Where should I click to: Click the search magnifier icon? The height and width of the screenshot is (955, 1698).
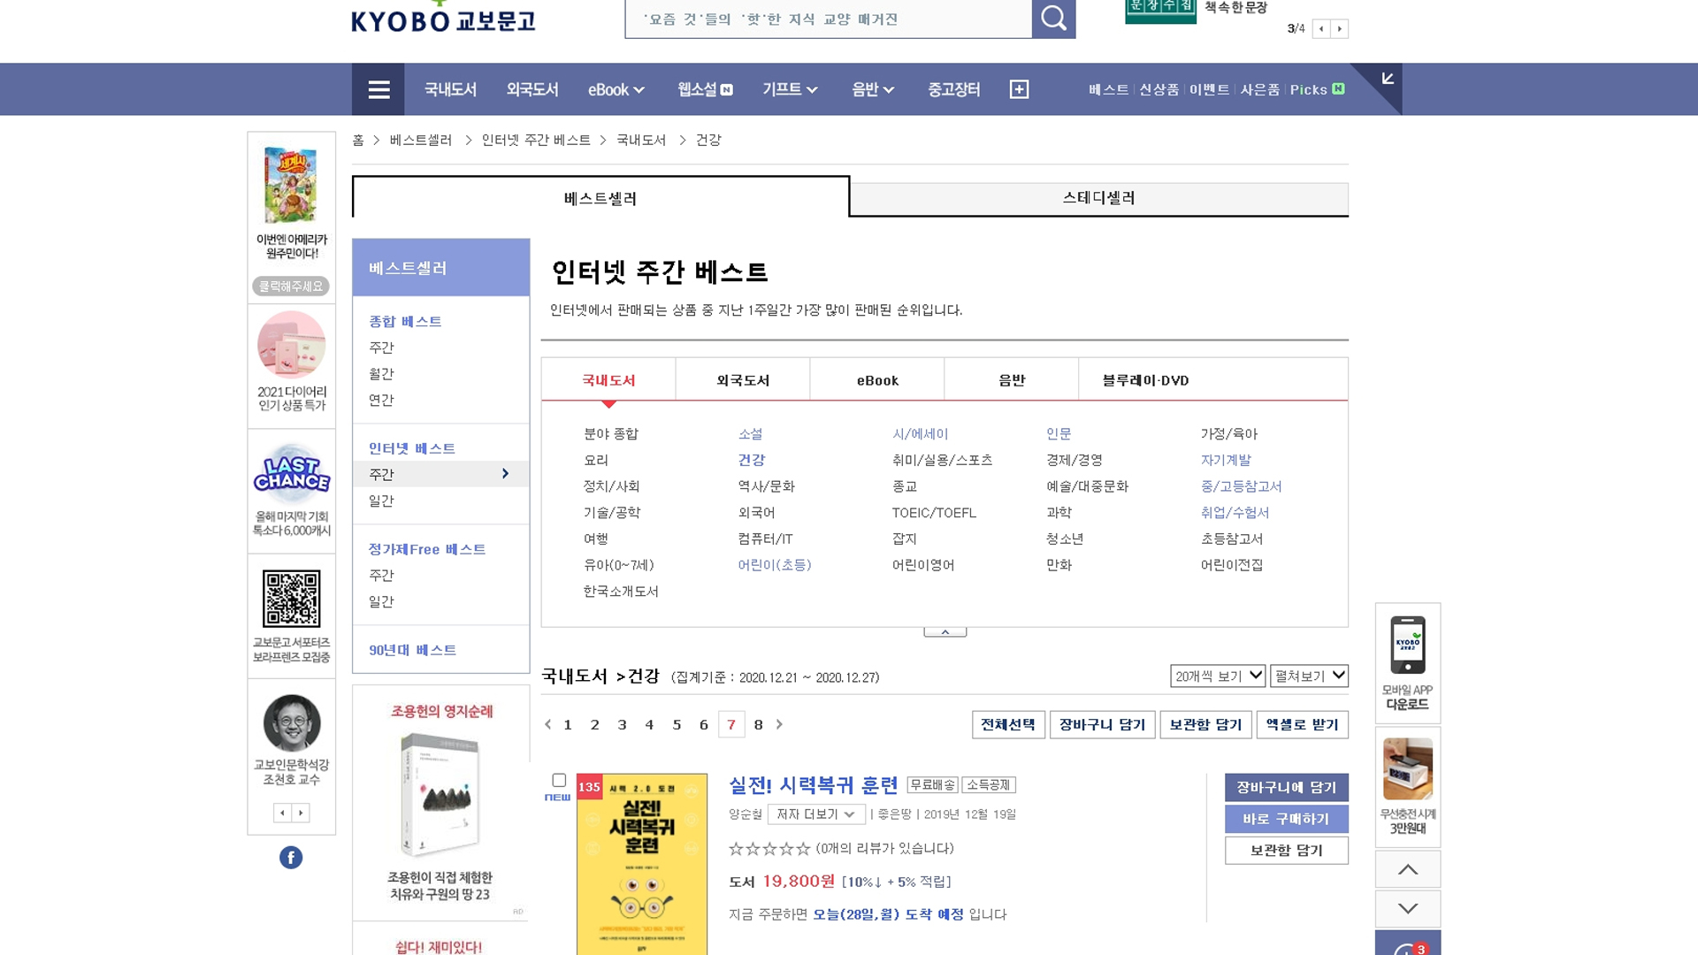1052,18
